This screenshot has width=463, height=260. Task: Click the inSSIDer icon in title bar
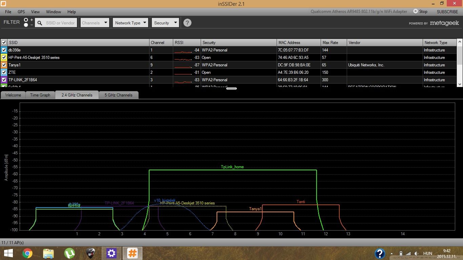click(3, 3)
